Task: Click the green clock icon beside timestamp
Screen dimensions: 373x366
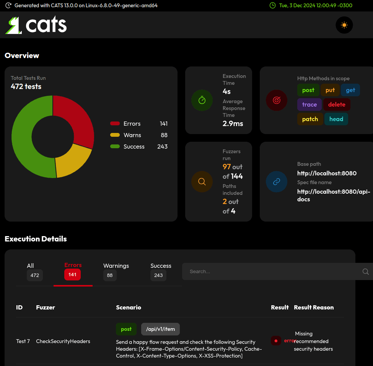Action: [272, 5]
